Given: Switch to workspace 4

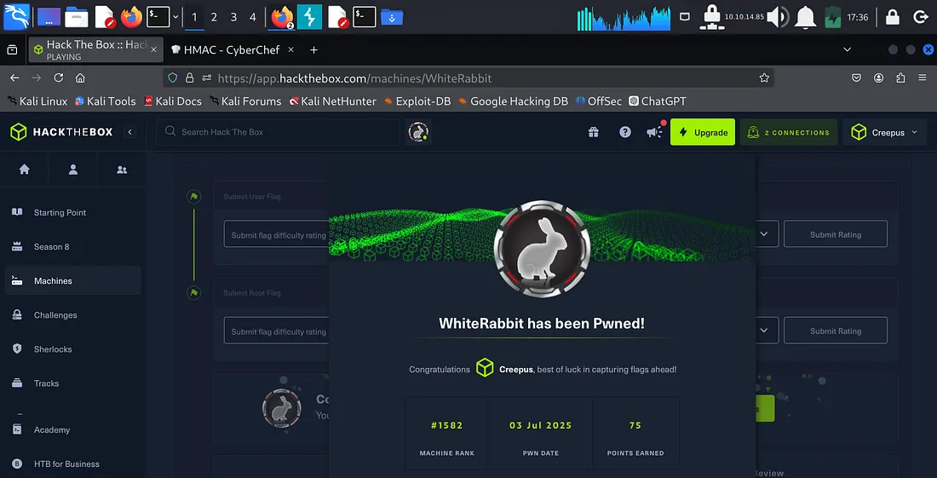Looking at the screenshot, I should 253,17.
